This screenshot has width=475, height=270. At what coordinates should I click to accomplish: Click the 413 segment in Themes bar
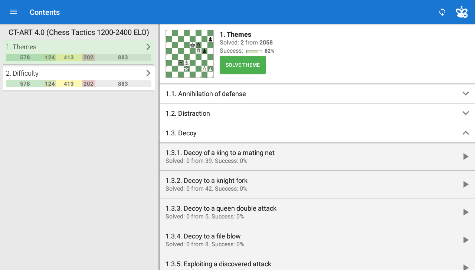(69, 57)
